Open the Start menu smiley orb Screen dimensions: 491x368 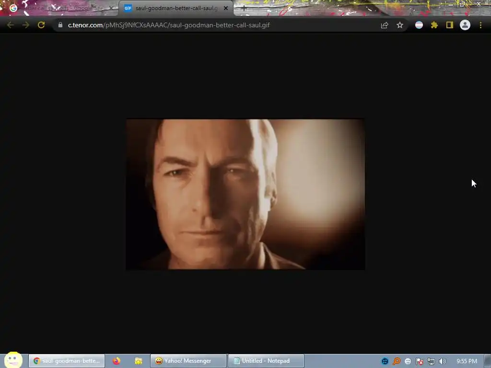click(13, 360)
